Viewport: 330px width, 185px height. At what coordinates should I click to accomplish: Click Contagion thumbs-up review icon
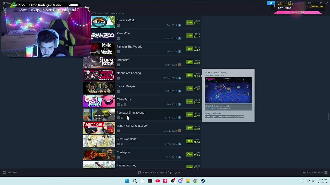[179, 157]
